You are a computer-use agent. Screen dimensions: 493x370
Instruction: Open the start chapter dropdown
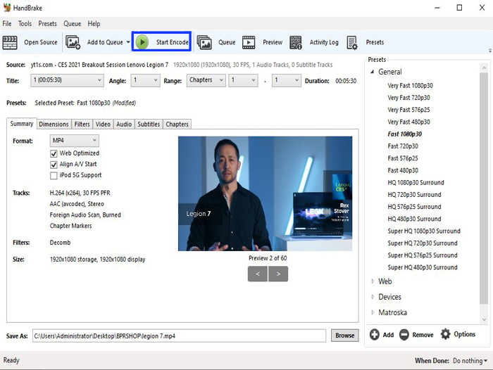tap(243, 80)
